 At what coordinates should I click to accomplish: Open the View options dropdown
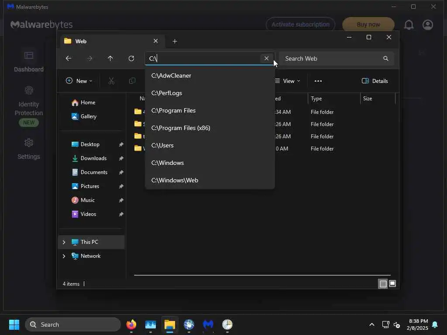pyautogui.click(x=287, y=81)
